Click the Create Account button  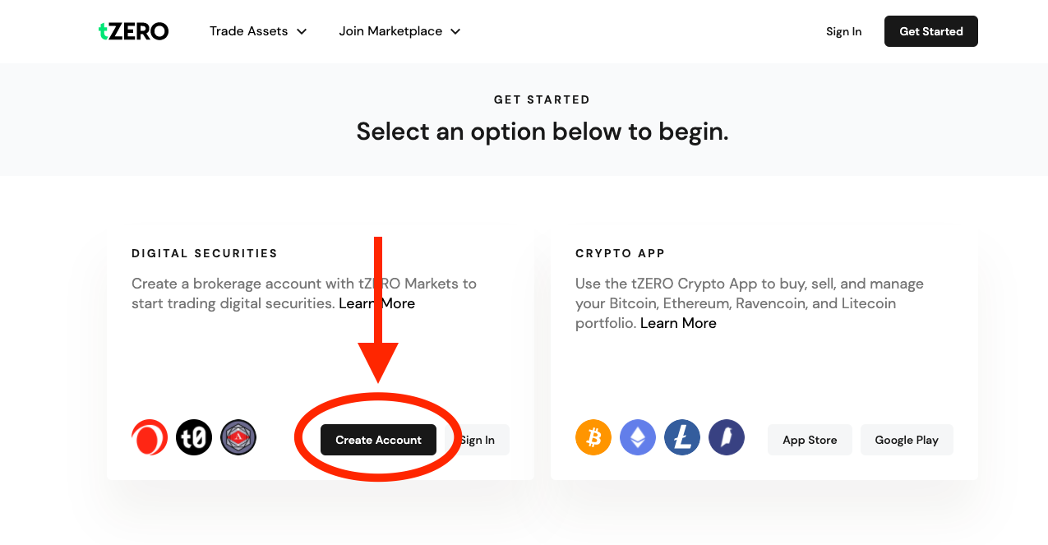coord(378,440)
